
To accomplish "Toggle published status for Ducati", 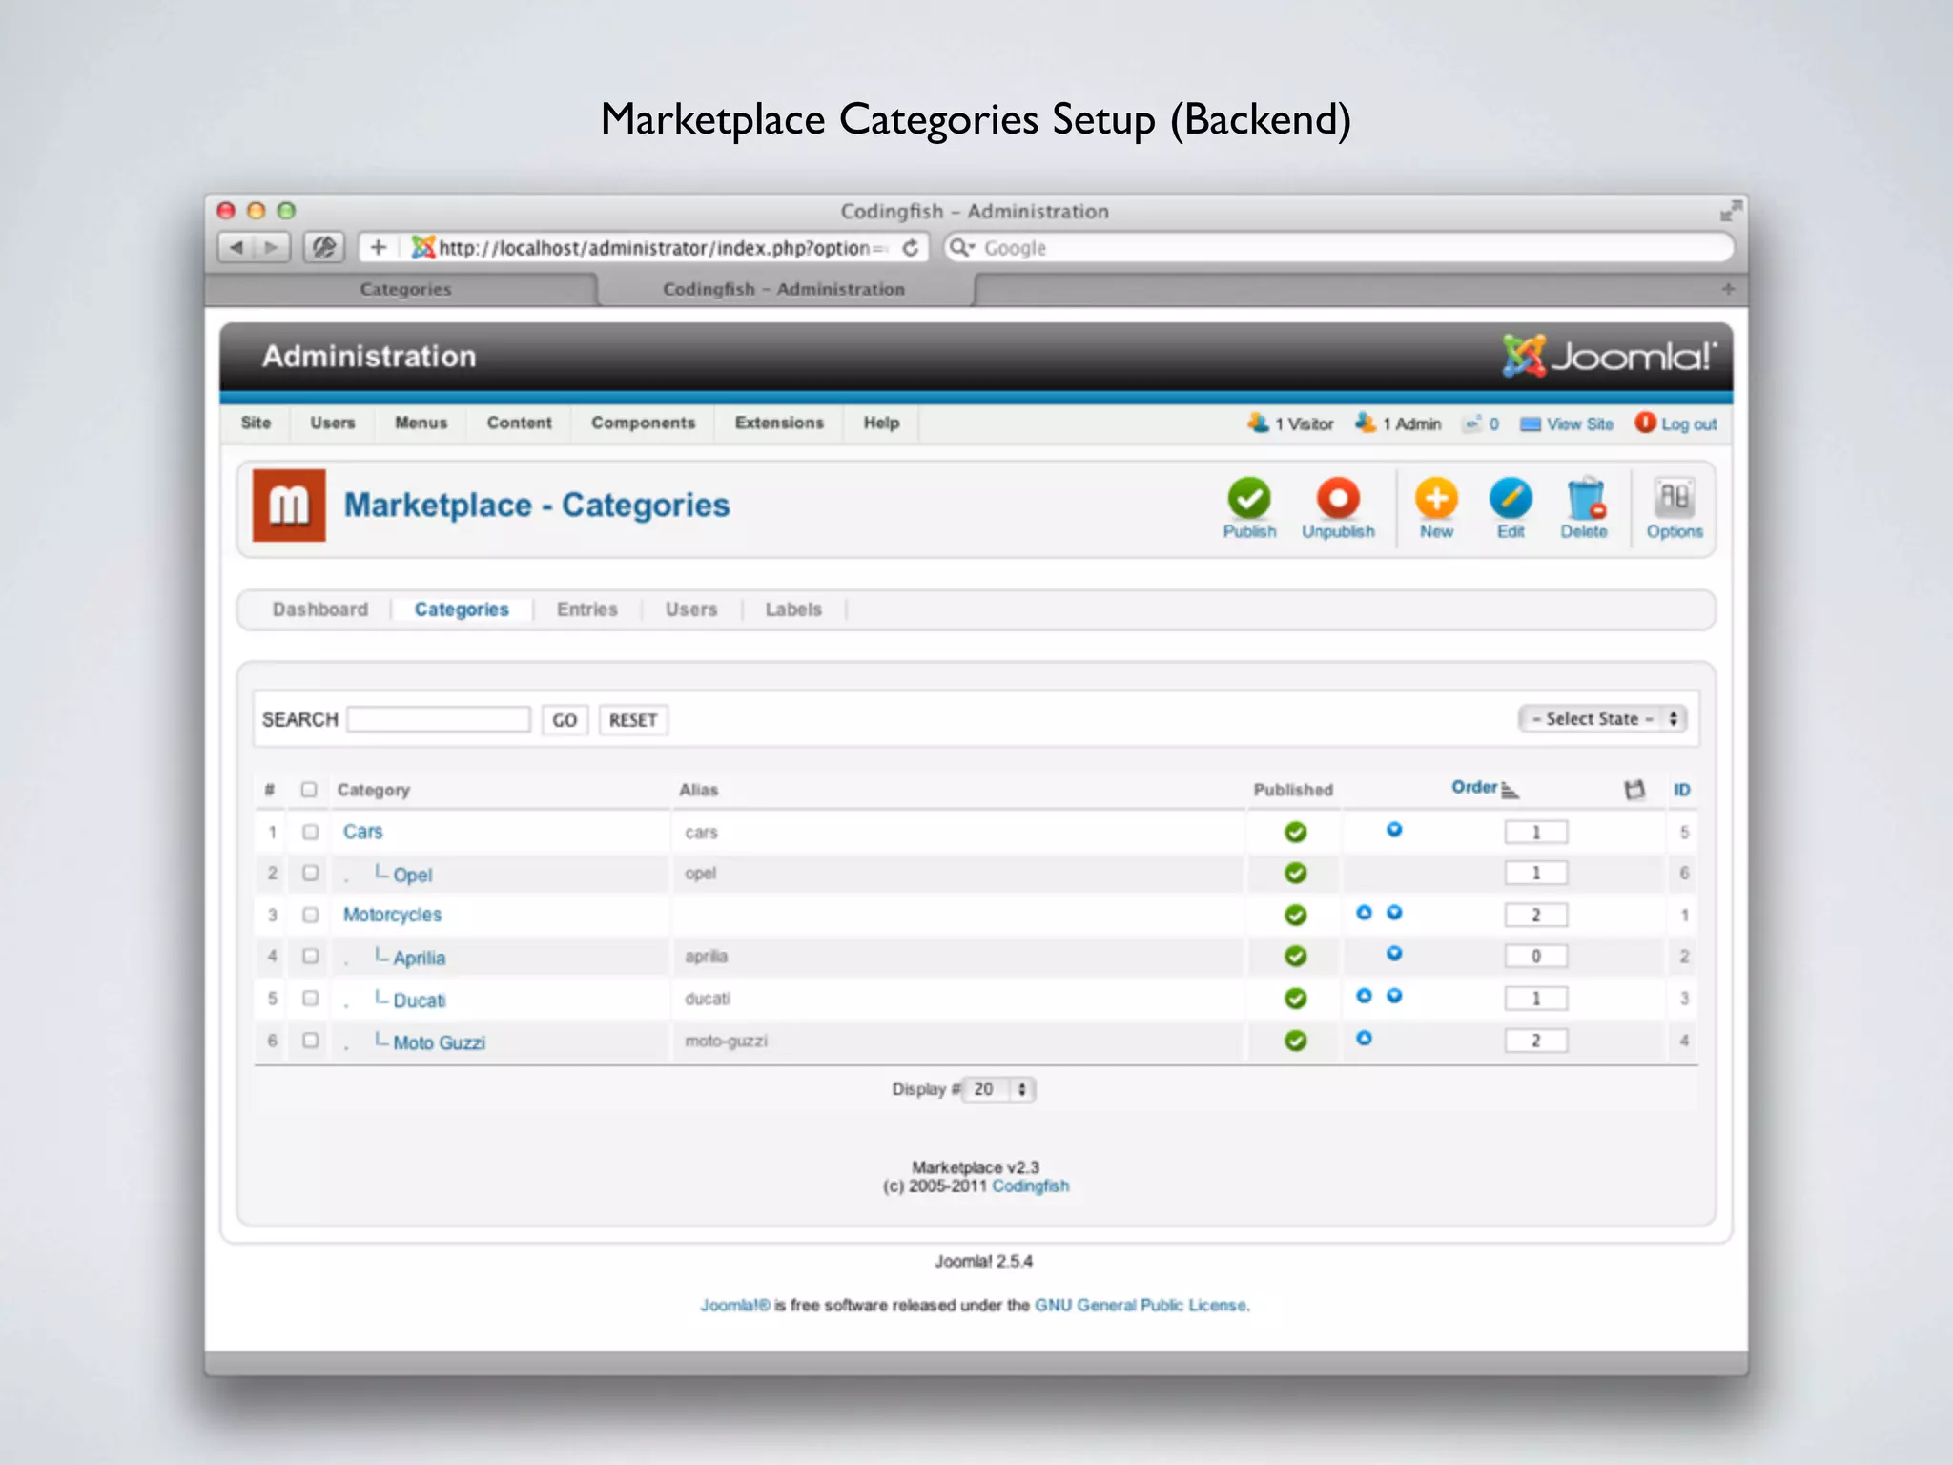I will click(x=1295, y=998).
